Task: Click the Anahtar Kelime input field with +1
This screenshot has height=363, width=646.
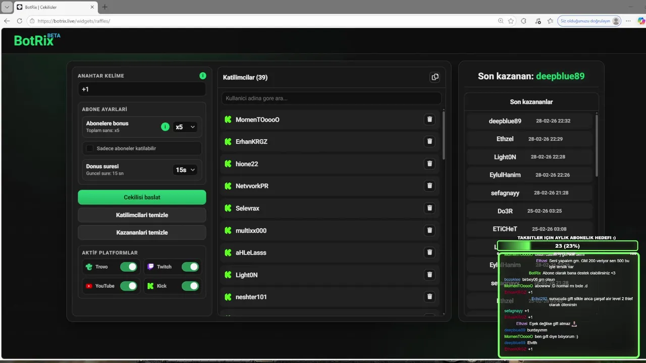Action: pyautogui.click(x=142, y=89)
